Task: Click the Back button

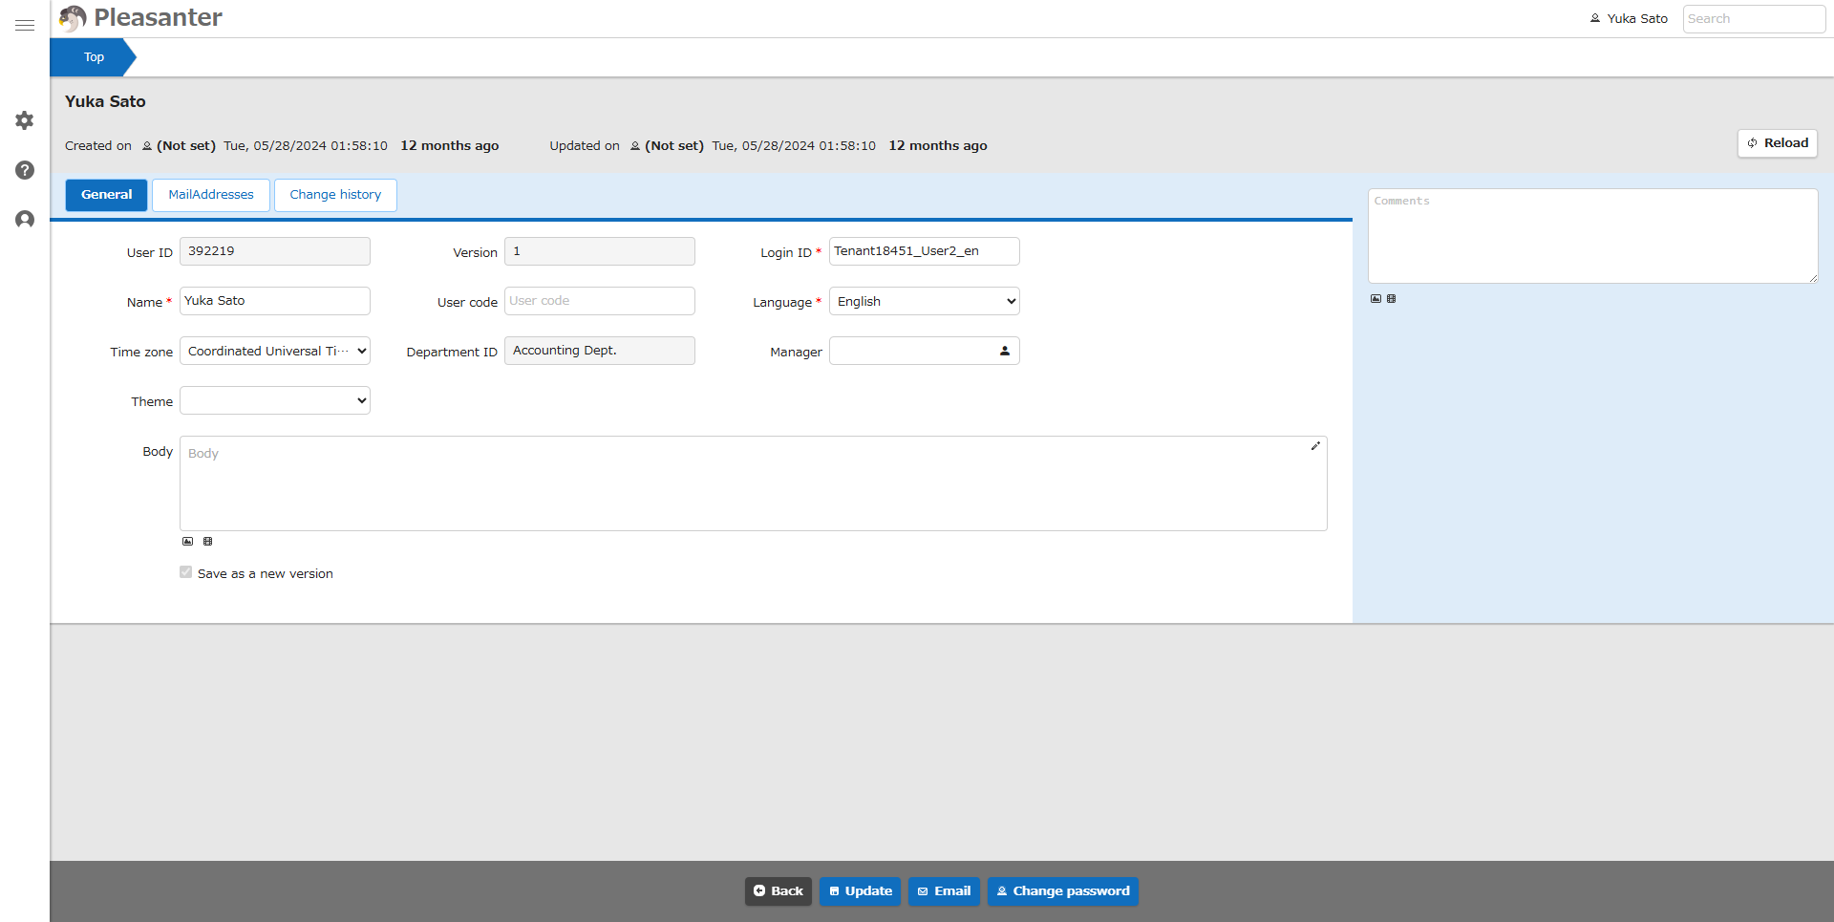Action: pyautogui.click(x=778, y=891)
